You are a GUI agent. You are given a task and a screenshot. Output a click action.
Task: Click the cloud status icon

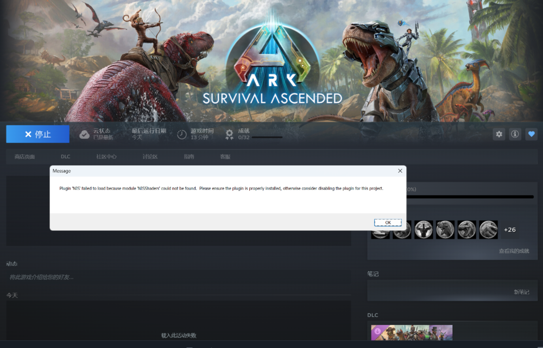[84, 134]
